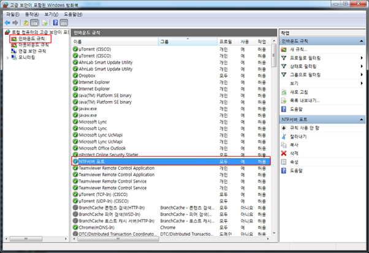Image resolution: width=369 pixels, height=253 pixels.
Task: Click the rules list horizontal scrollbar thumb
Action: point(118,239)
